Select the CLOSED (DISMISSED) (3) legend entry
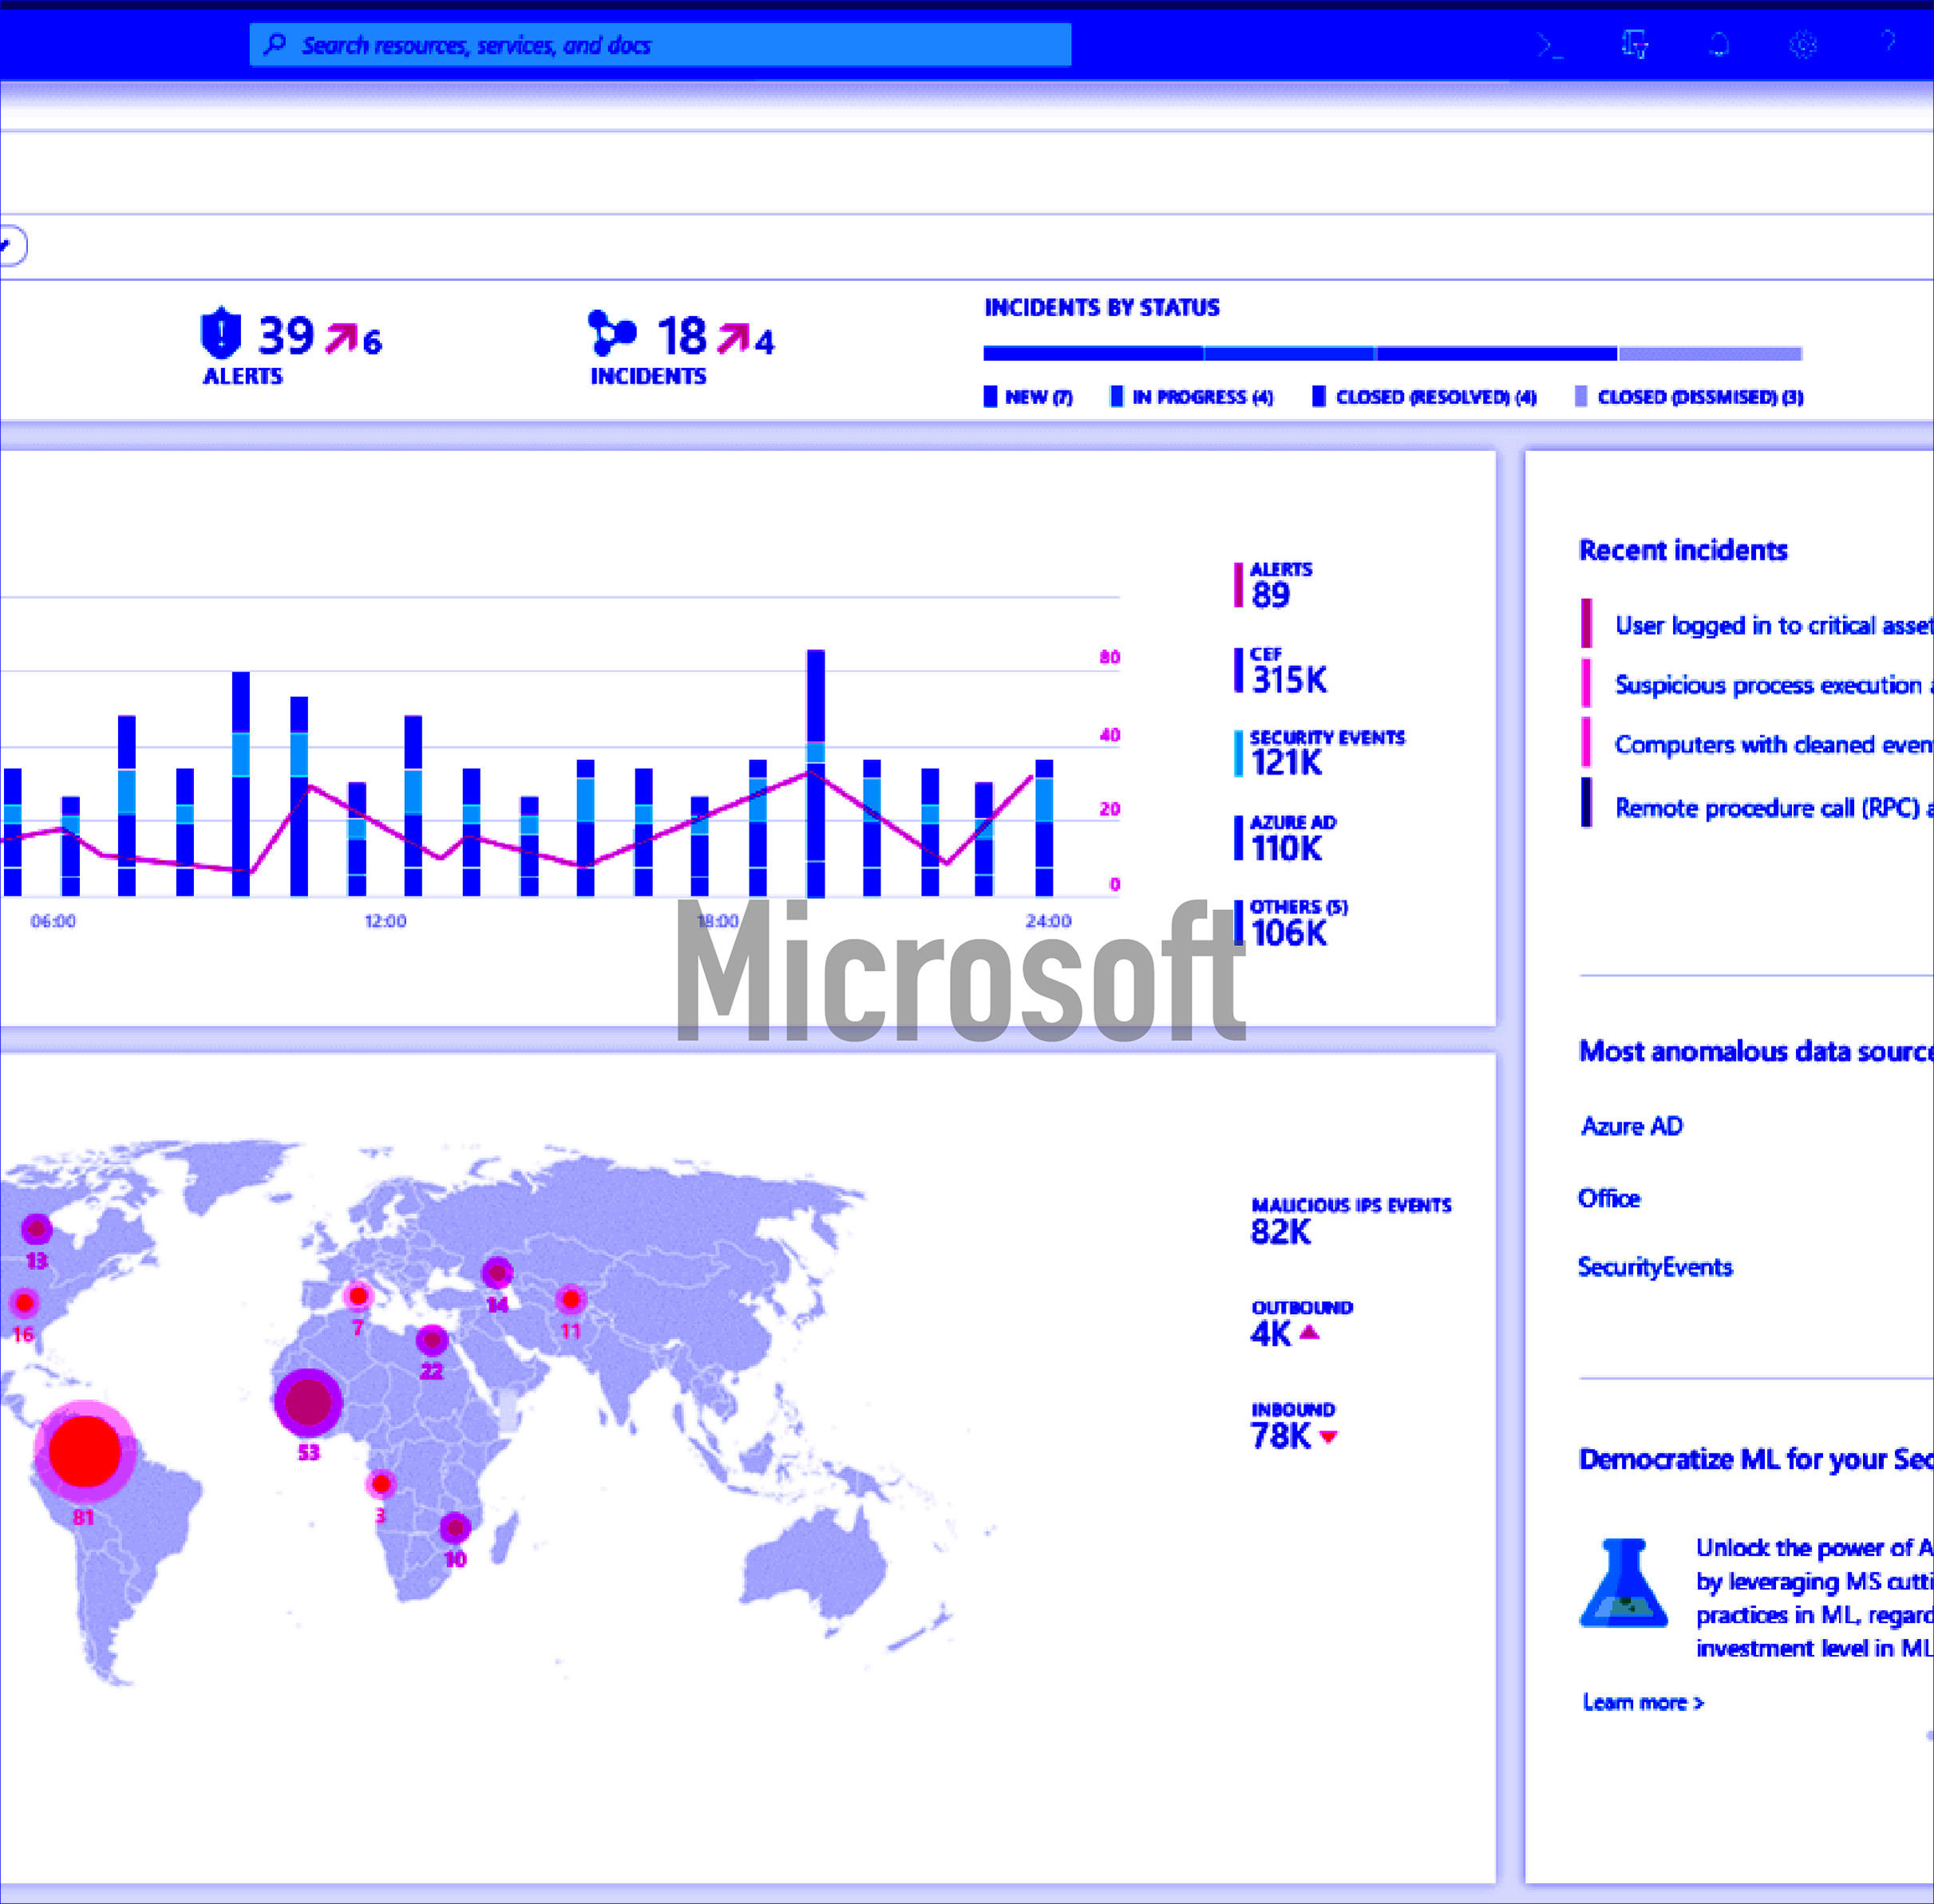This screenshot has width=1934, height=1904. [1689, 397]
